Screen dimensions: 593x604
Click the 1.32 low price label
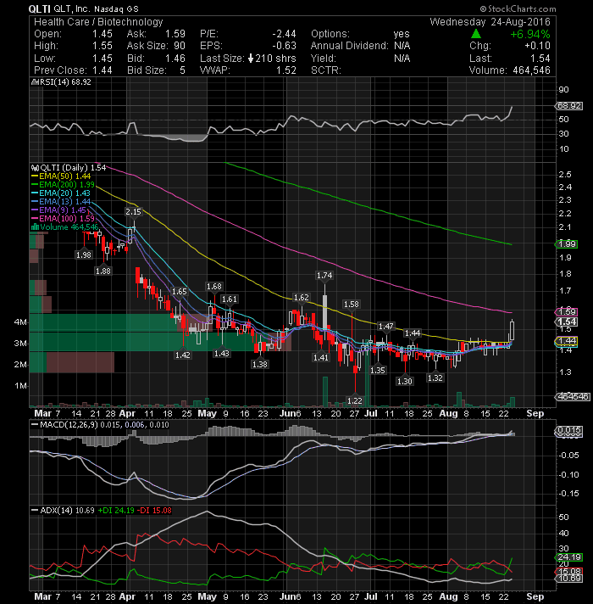click(x=435, y=377)
